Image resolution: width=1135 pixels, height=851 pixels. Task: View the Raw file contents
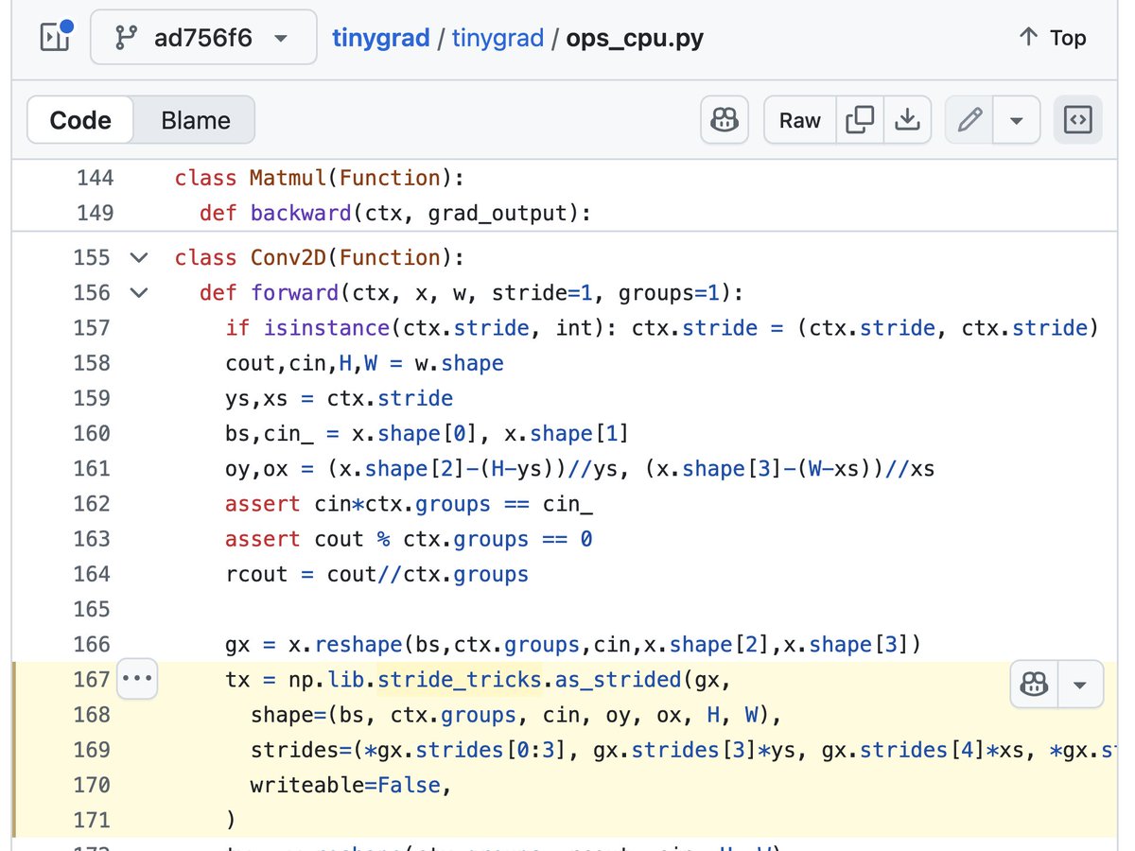[799, 120]
